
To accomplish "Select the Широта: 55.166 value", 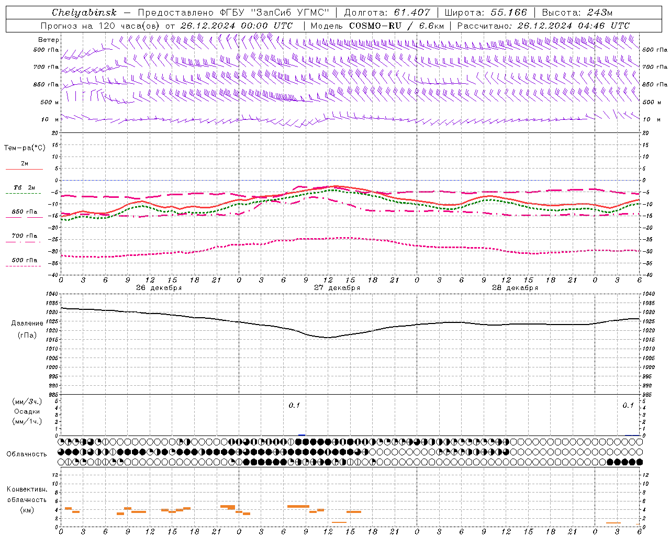I will 486,13.
